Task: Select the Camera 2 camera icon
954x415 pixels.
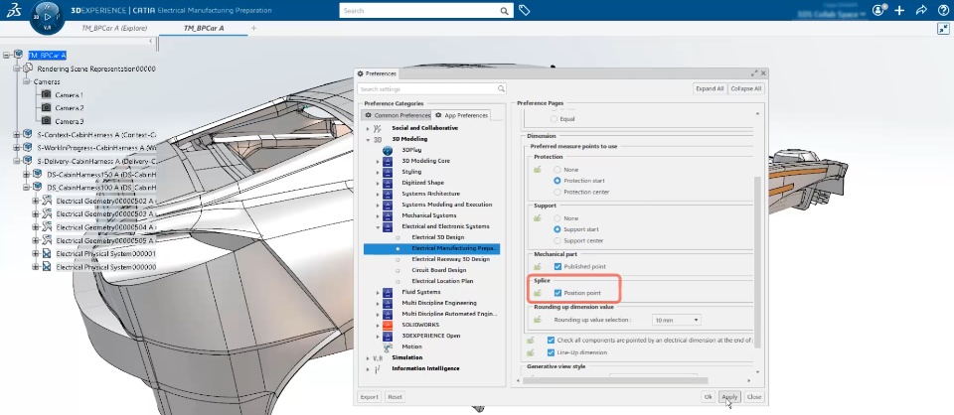Action: click(x=47, y=107)
